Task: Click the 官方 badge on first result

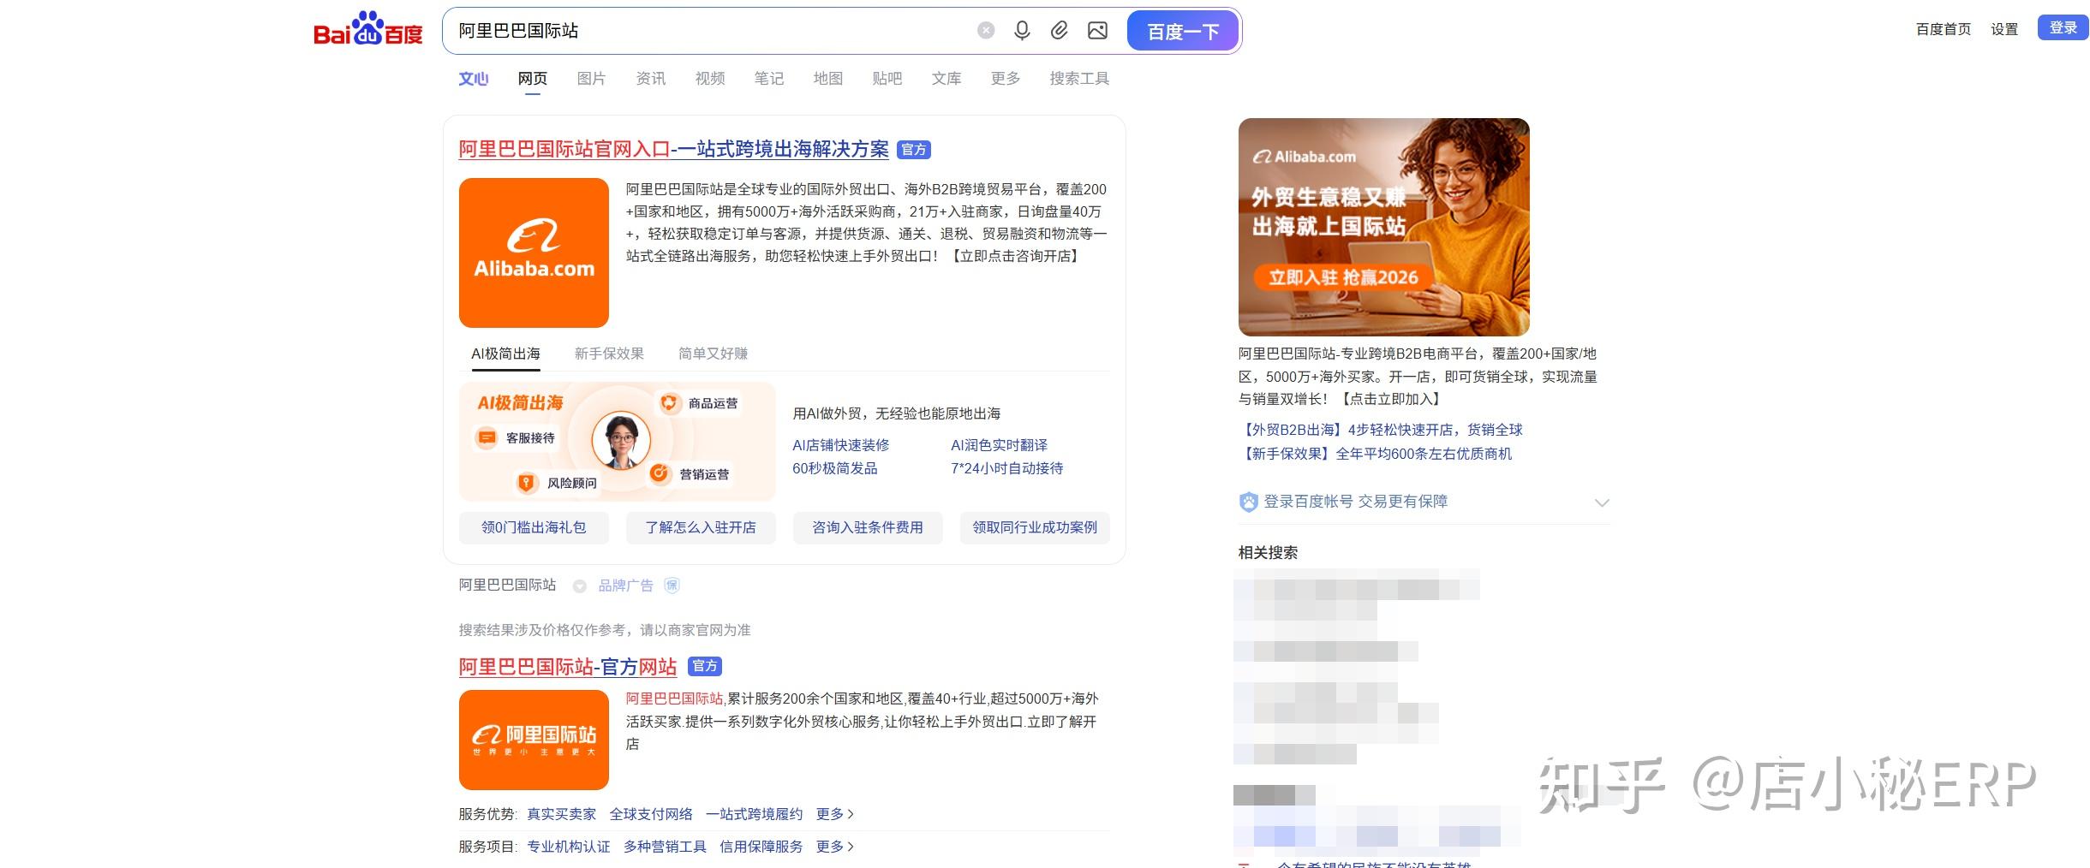Action: 914,150
